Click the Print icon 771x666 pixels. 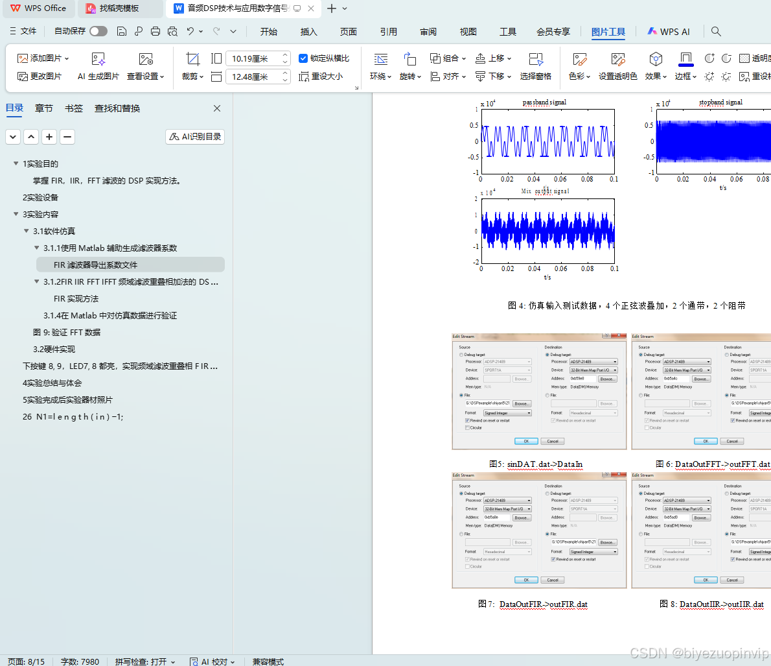pos(155,31)
